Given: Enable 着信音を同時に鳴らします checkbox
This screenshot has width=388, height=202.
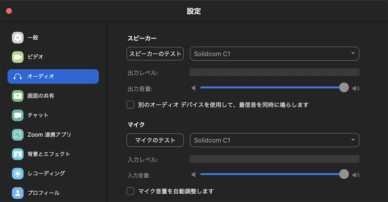Looking at the screenshot, I should (130, 105).
